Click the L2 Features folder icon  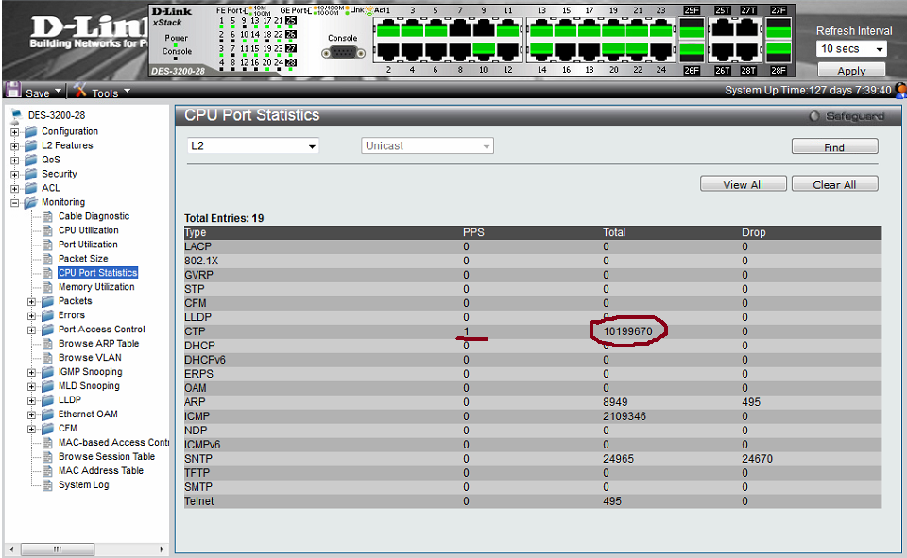[x=30, y=145]
